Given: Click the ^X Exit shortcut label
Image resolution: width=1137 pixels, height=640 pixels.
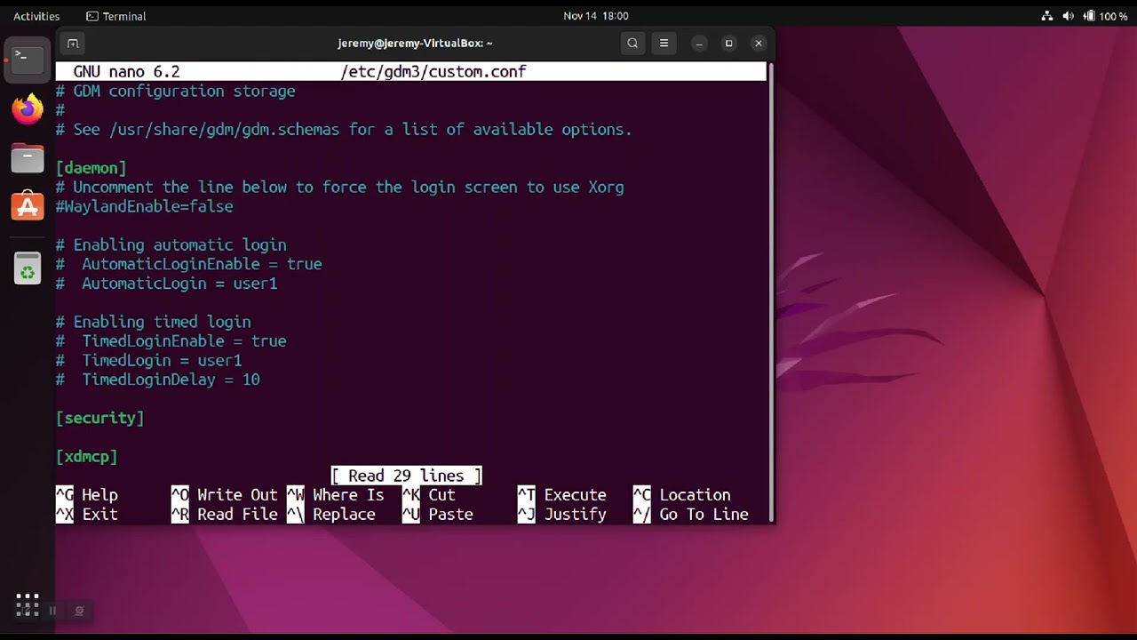Looking at the screenshot, I should [x=87, y=515].
